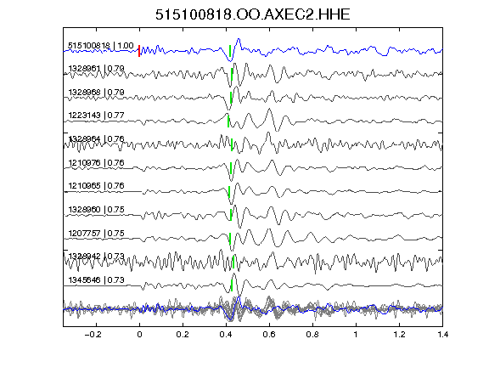Screen dimensions: 489x367
Task: Click the green marker on trace 1328961
Action: pos(232,74)
